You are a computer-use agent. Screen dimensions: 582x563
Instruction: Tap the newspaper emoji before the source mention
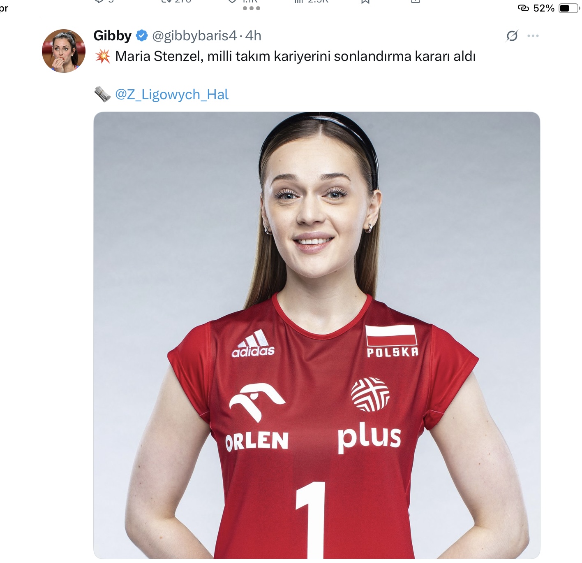102,95
